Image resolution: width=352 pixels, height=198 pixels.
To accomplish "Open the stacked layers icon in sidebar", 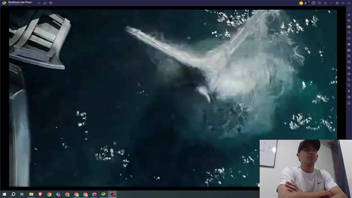I will click(349, 97).
